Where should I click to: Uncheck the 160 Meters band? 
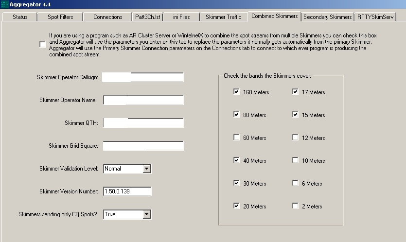tap(237, 92)
